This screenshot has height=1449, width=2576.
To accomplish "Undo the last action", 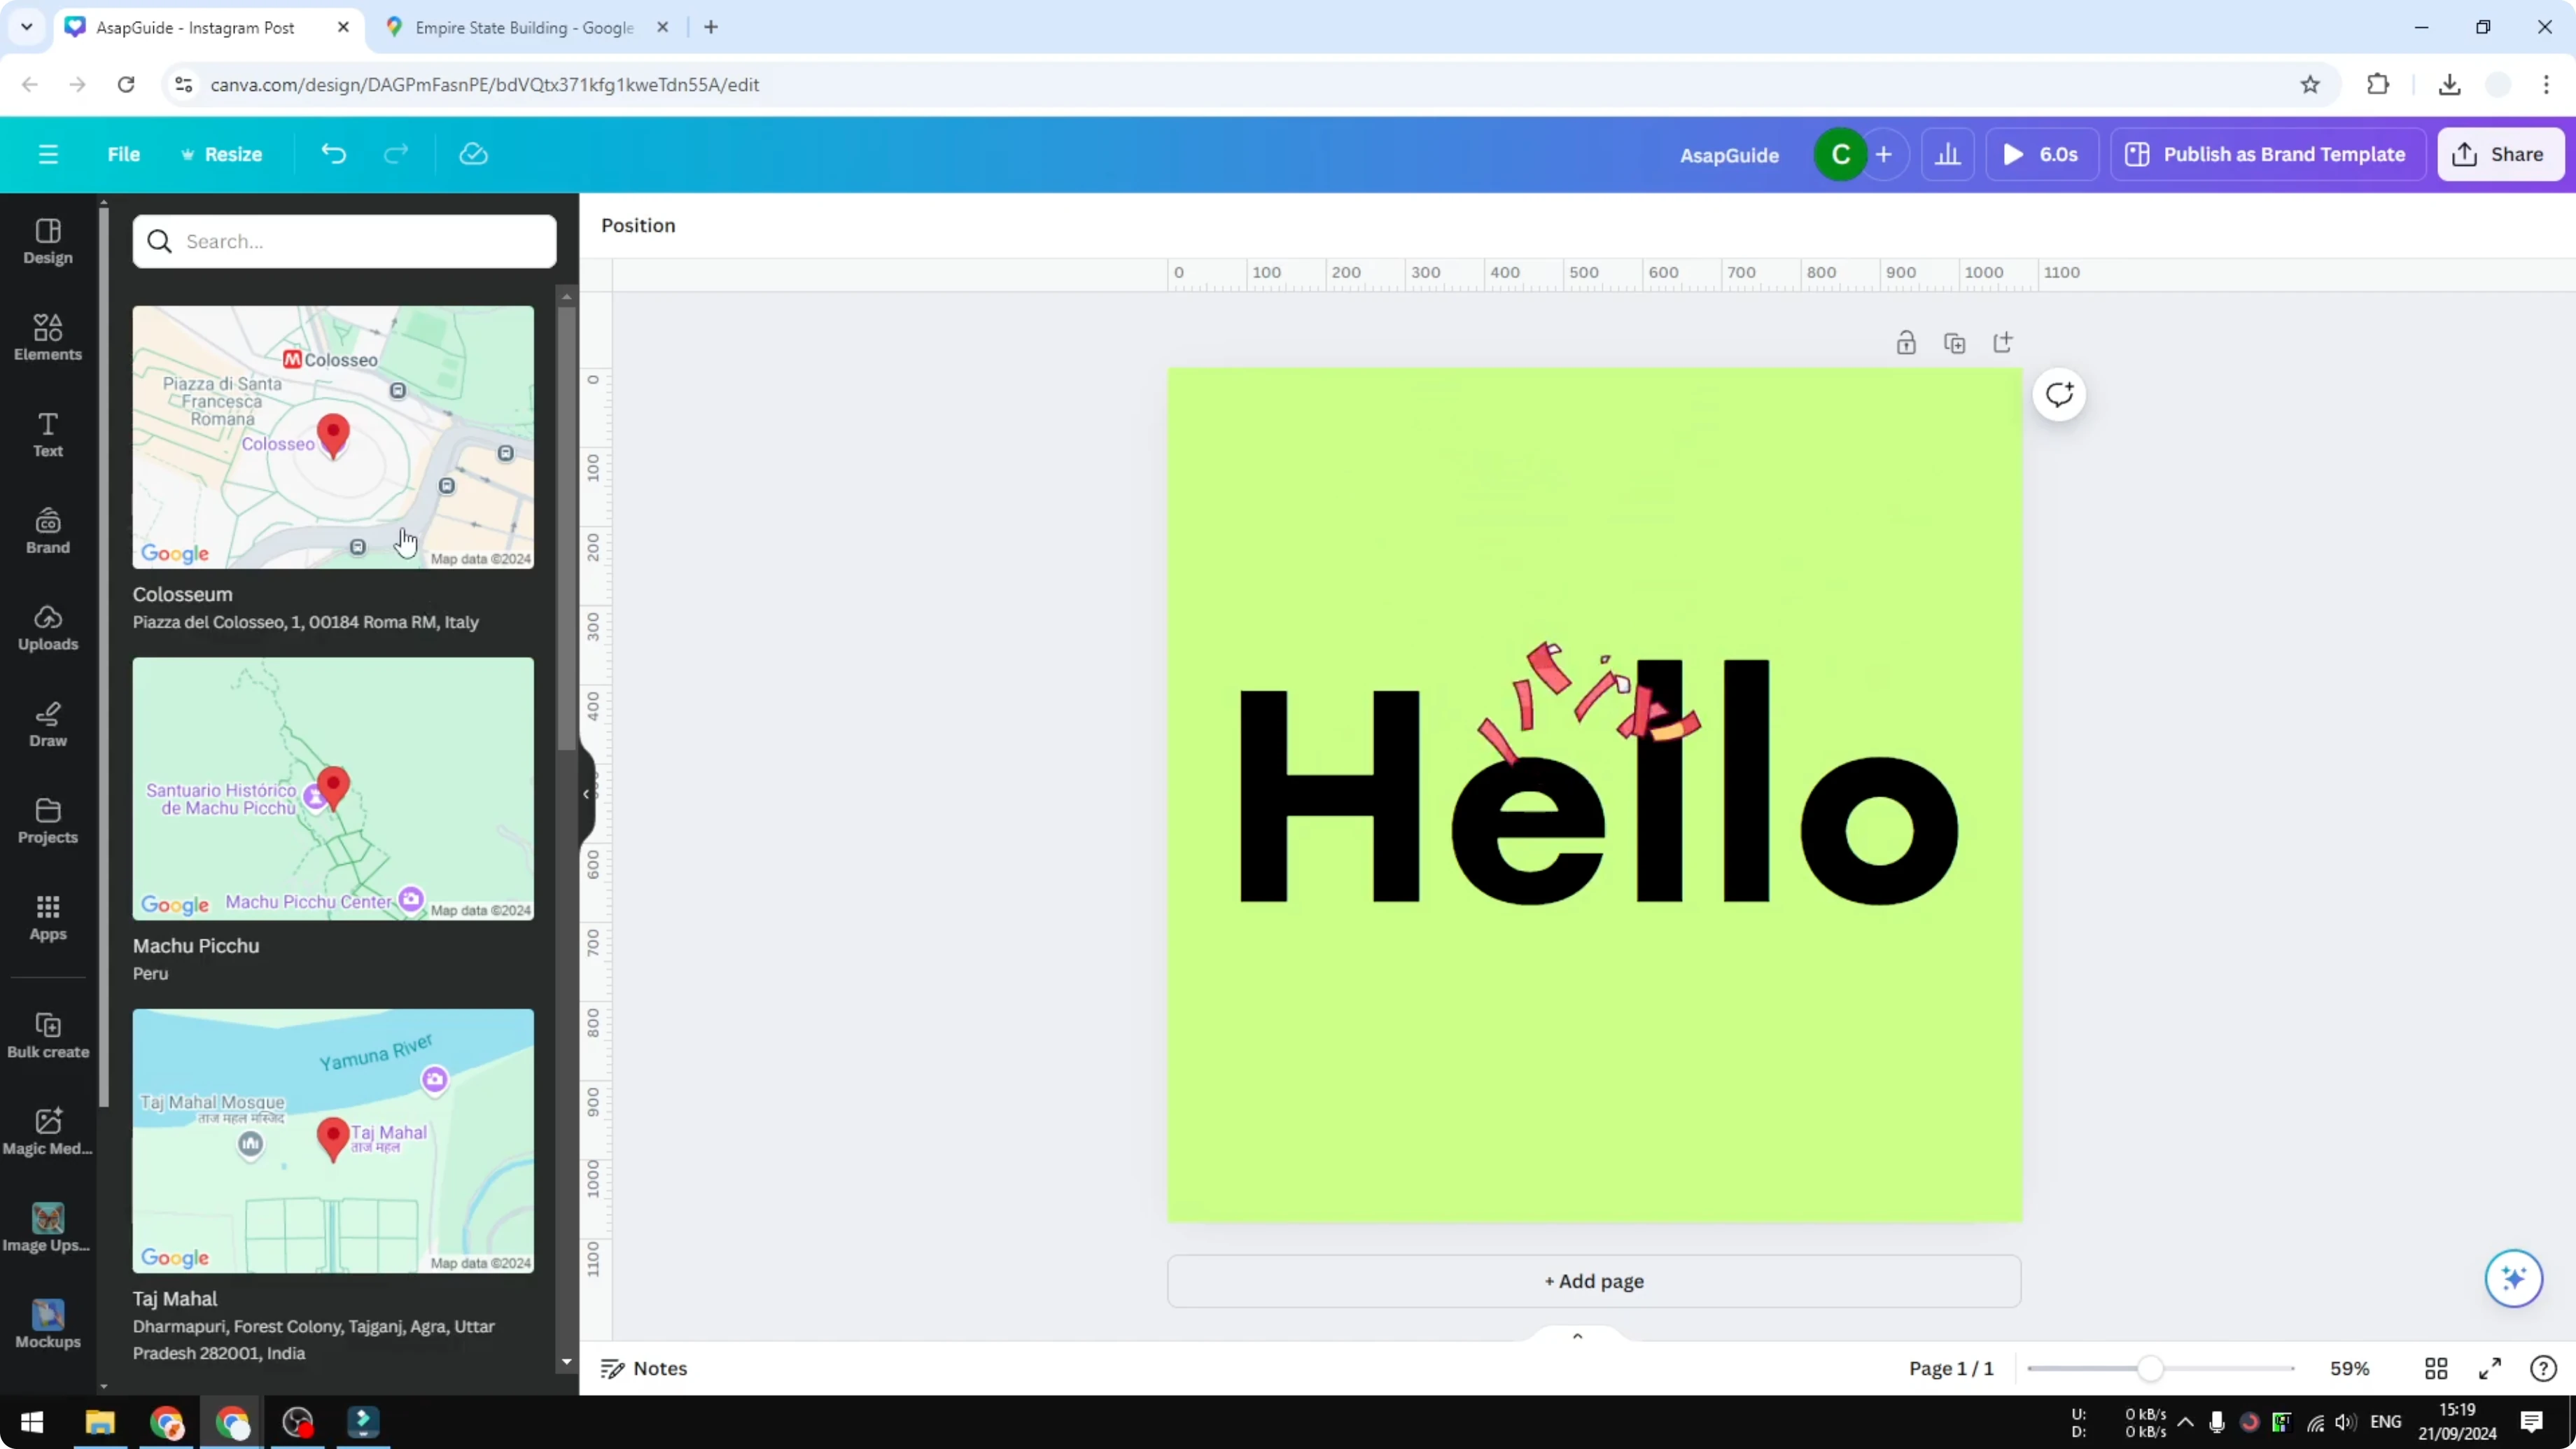I will [333, 154].
